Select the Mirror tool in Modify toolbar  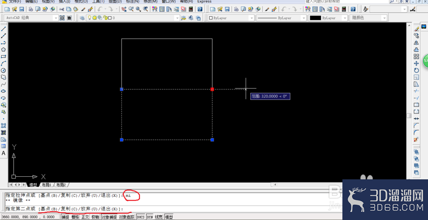(416, 43)
